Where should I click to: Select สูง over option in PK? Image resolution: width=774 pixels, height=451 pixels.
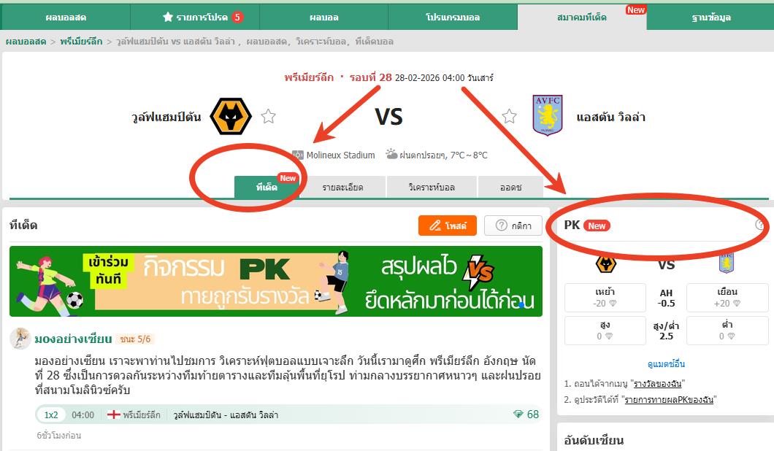[x=605, y=330]
